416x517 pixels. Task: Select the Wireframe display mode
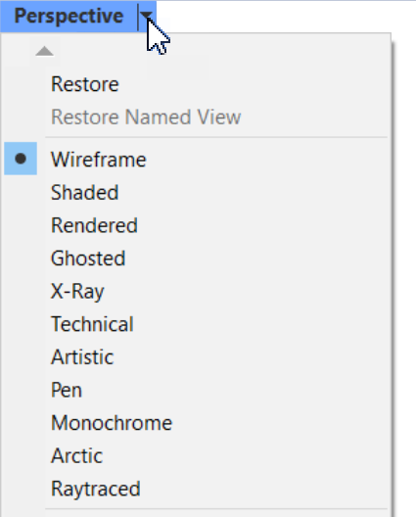[x=98, y=160]
